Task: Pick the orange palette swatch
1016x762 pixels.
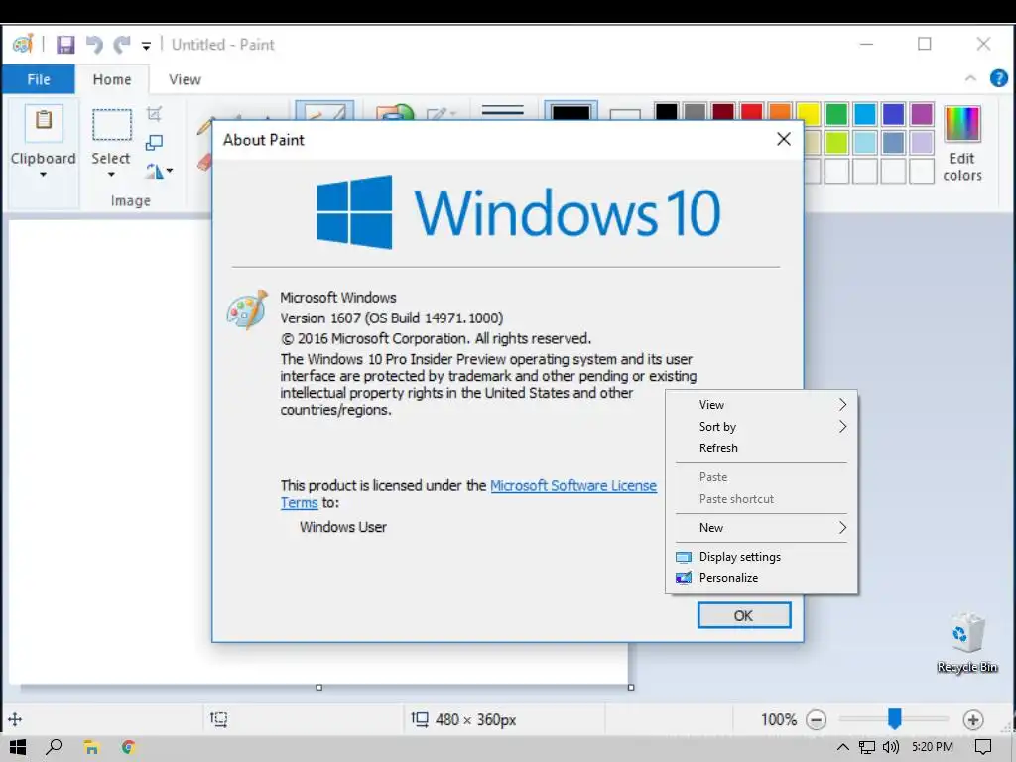Action: 780,113
